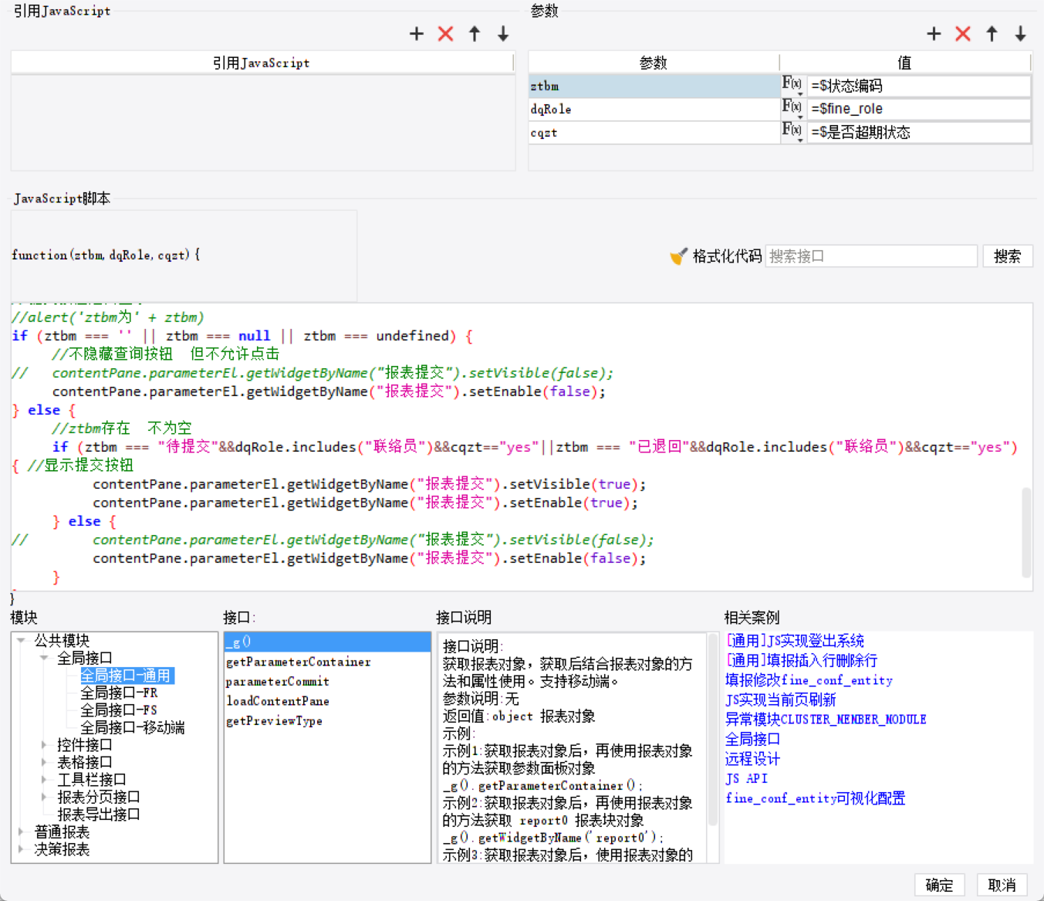The width and height of the screenshot is (1044, 901).
Task: Open formula type selector for dqRole
Action: coord(792,108)
